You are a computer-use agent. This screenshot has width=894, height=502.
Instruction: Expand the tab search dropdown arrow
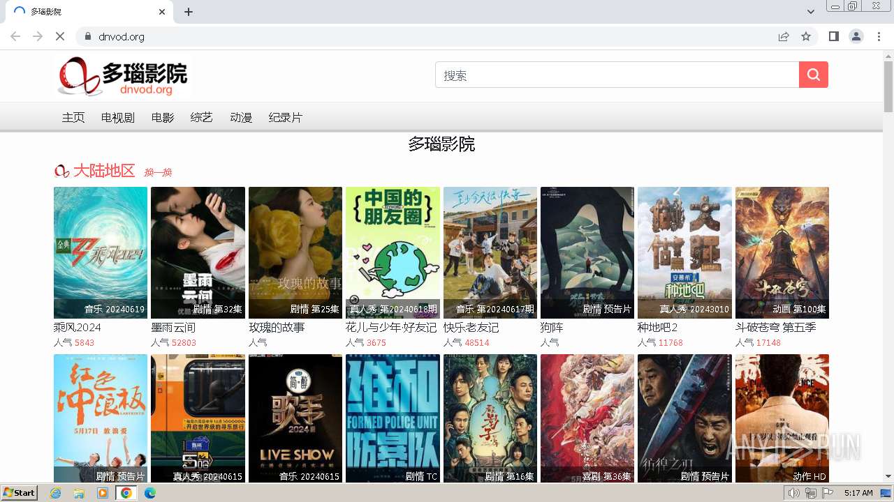pyautogui.click(x=811, y=12)
